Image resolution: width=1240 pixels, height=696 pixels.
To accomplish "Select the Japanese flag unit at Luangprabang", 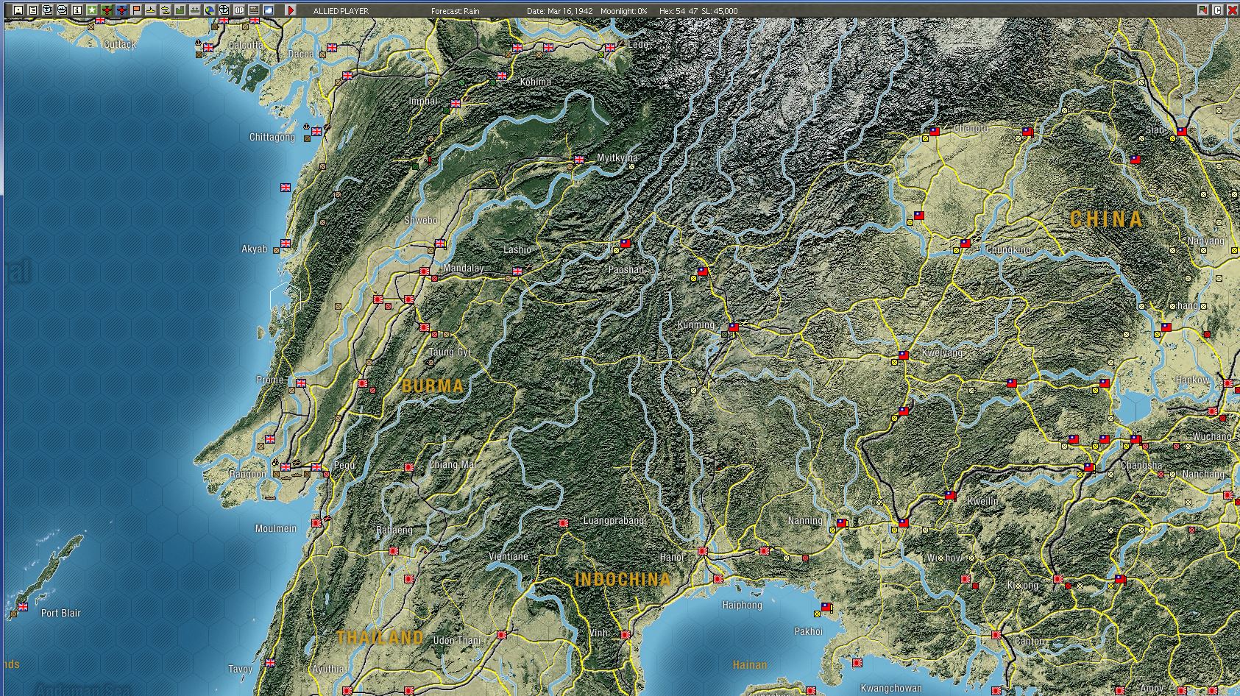I will pyautogui.click(x=564, y=523).
